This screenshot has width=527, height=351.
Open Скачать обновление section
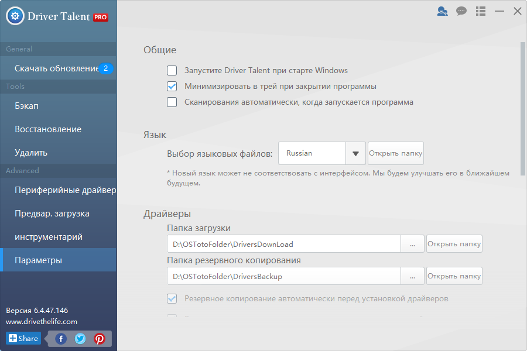[x=58, y=68]
